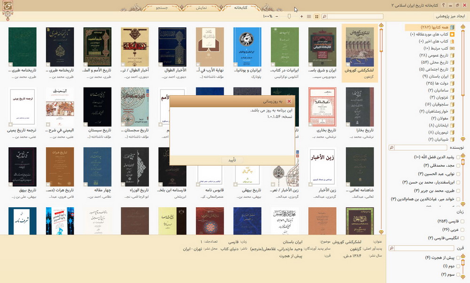
Task: Click the category list scrollbar track
Action: click(463, 83)
